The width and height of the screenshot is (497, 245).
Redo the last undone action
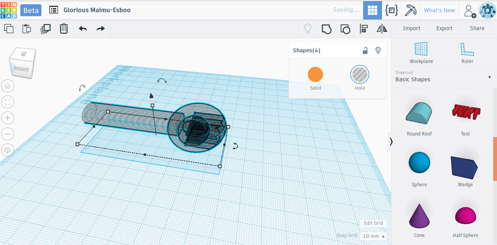[101, 29]
